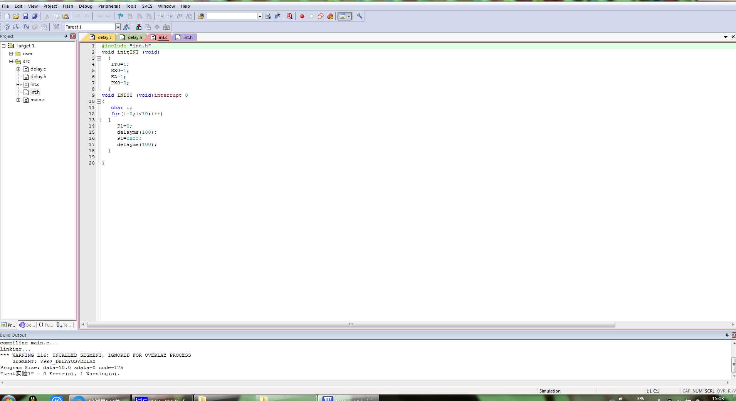Open the window layout dropdown arrow
This screenshot has height=401, width=736.
[x=349, y=16]
